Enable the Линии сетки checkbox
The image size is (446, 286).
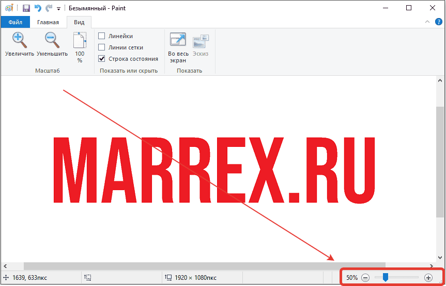pyautogui.click(x=101, y=47)
